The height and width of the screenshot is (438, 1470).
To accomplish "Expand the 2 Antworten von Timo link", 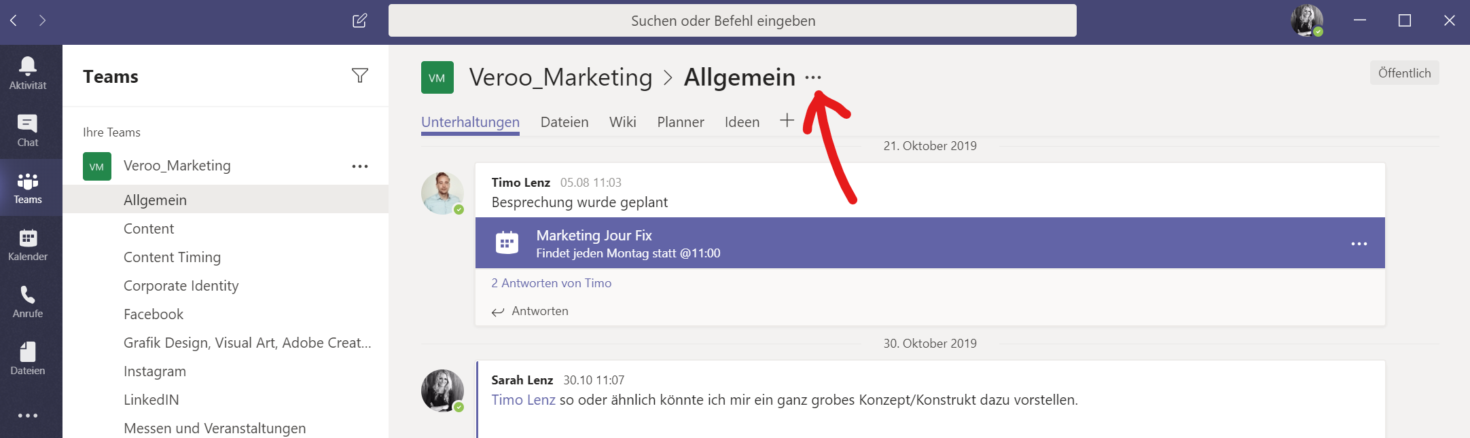I will [551, 283].
